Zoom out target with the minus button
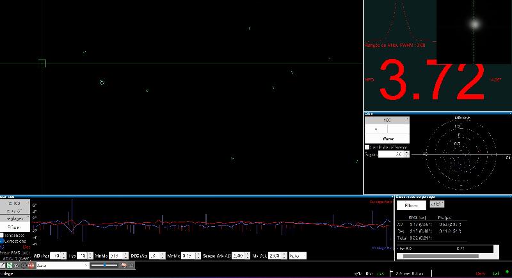 [x=398, y=129]
